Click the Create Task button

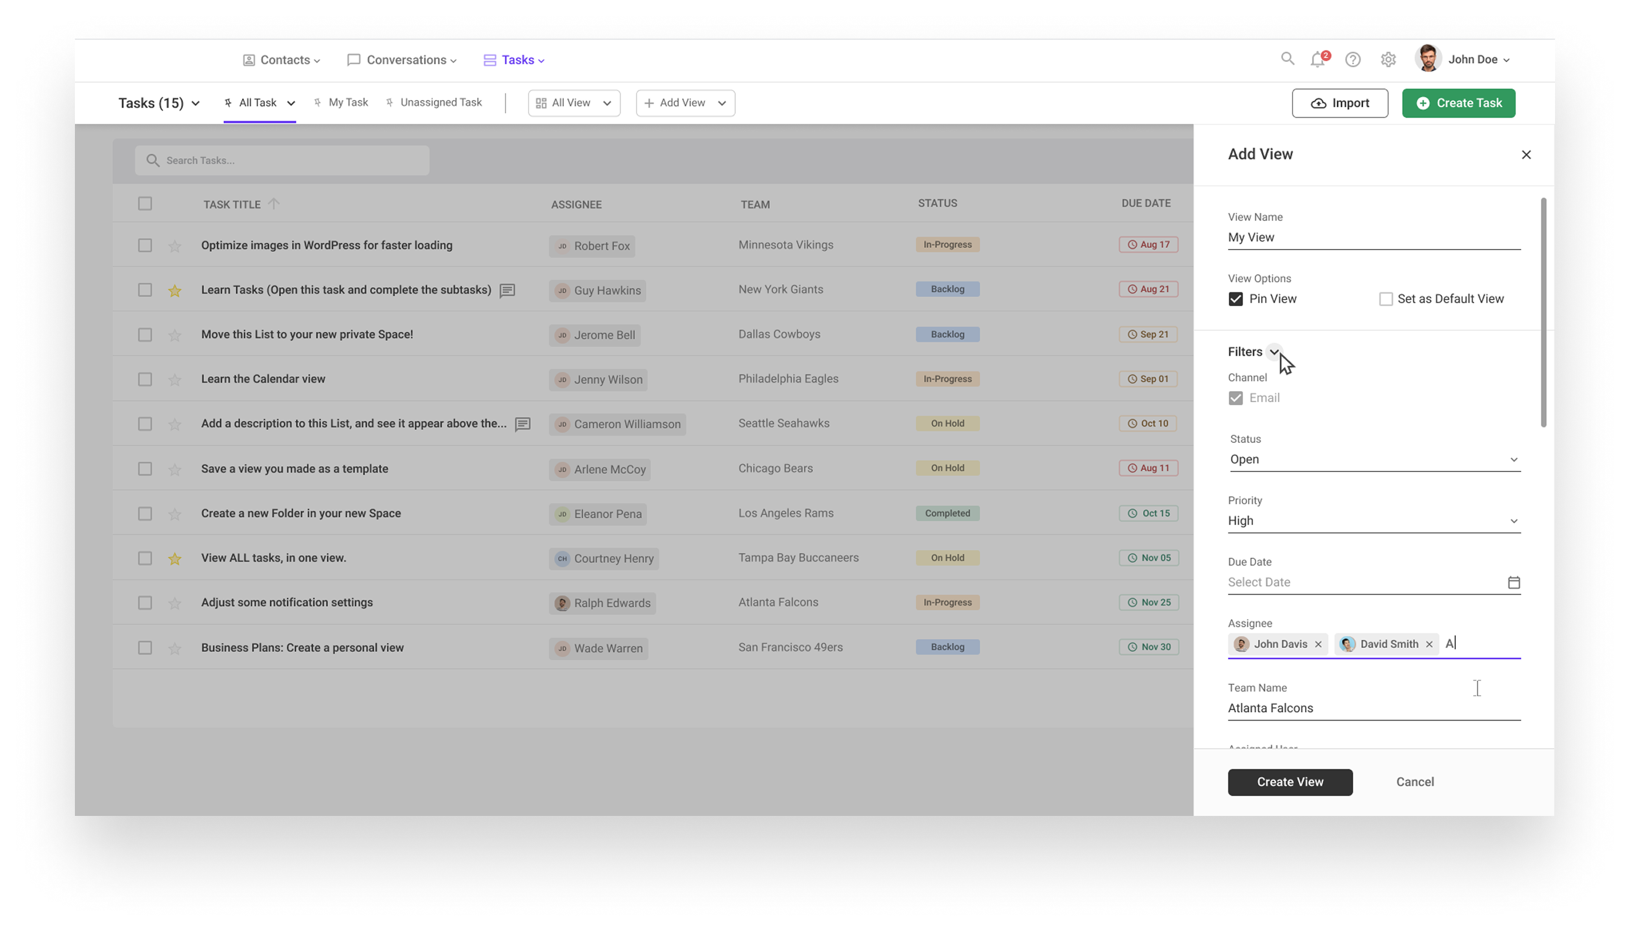1458,103
